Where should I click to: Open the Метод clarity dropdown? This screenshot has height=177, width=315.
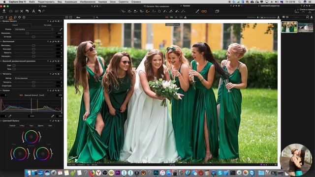click(x=38, y=78)
